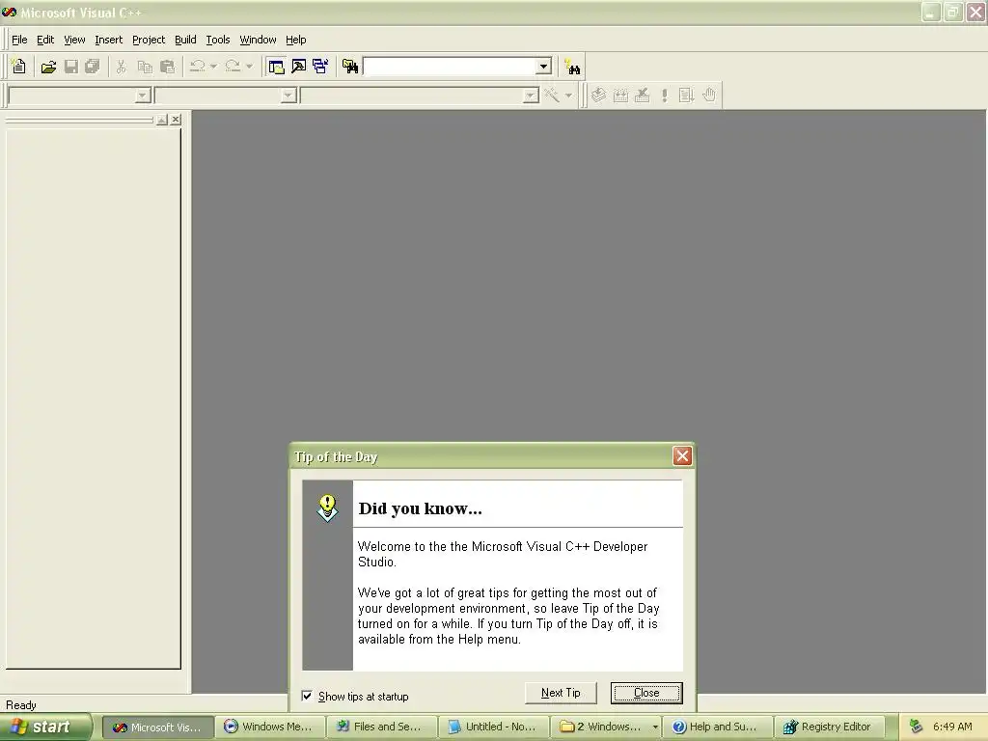
Task: Toggle the Output window icon
Action: click(x=299, y=67)
